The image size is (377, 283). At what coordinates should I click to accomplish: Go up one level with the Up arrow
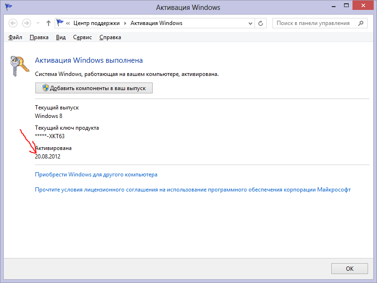[x=49, y=23]
